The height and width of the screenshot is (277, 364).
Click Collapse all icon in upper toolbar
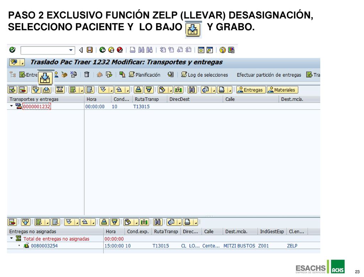(x=119, y=89)
